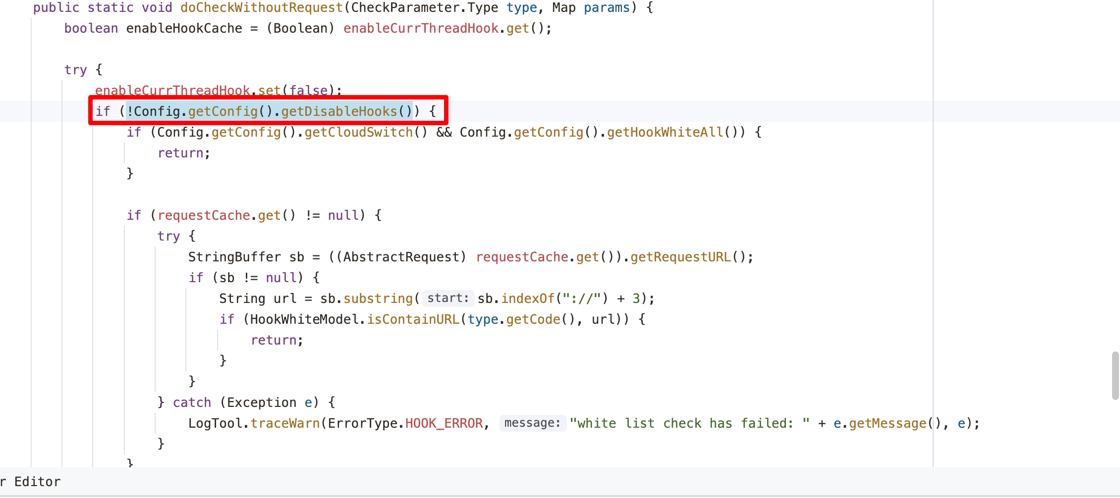The image size is (1120, 498).
Task: Click the StringBuffer type name
Action: coord(234,257)
